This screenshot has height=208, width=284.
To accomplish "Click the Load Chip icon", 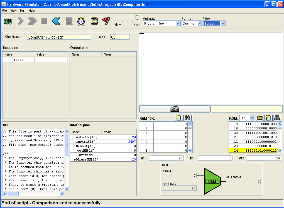I will (8, 21).
